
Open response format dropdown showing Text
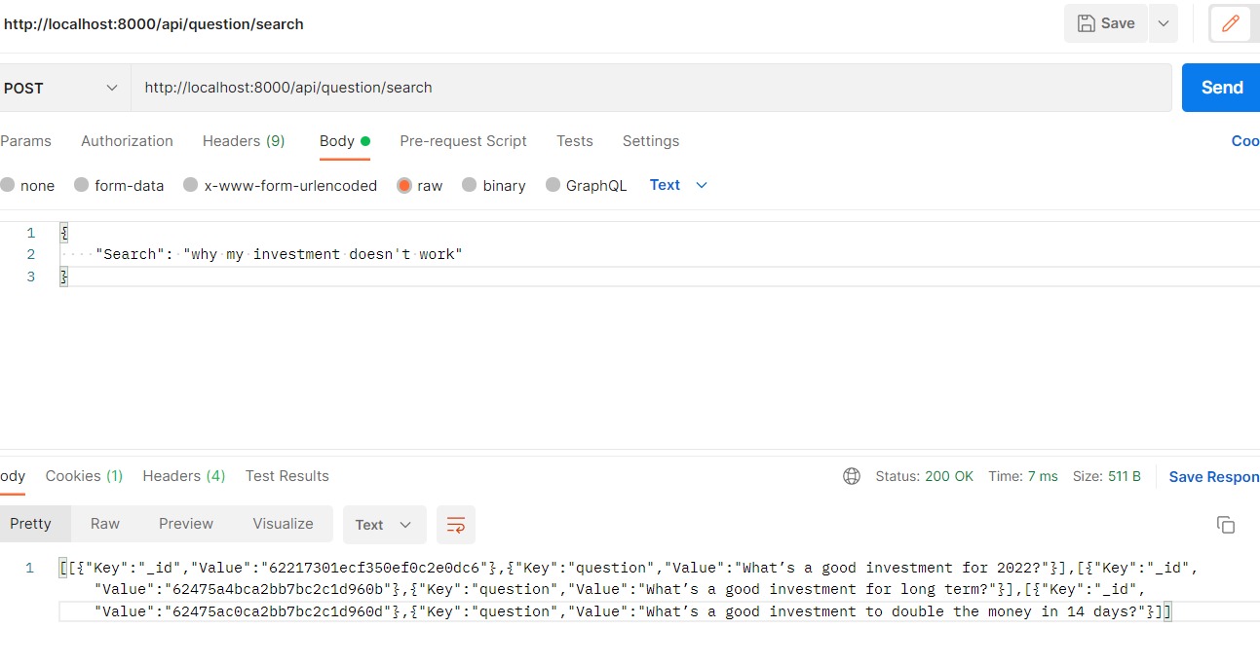click(x=384, y=524)
